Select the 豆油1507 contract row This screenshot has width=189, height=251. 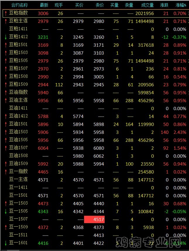(96, 148)
